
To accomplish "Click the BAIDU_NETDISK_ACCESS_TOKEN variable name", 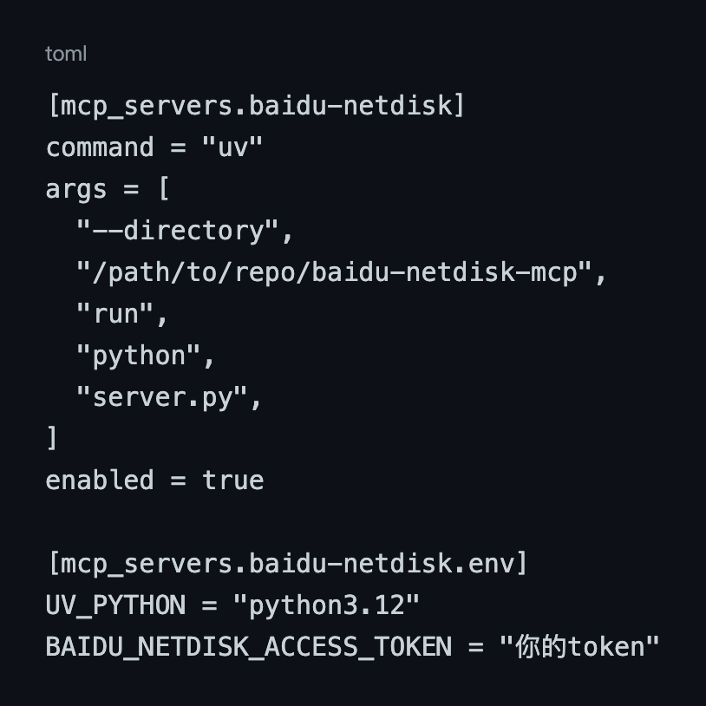I will tap(249, 647).
